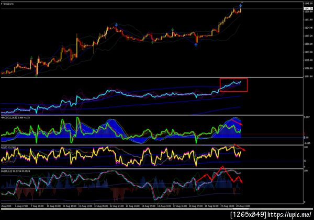Image resolution: width=314 pixels, height=220 pixels.
Task: Click the '17 Aug 16:00' time axis label
Action: [180, 206]
